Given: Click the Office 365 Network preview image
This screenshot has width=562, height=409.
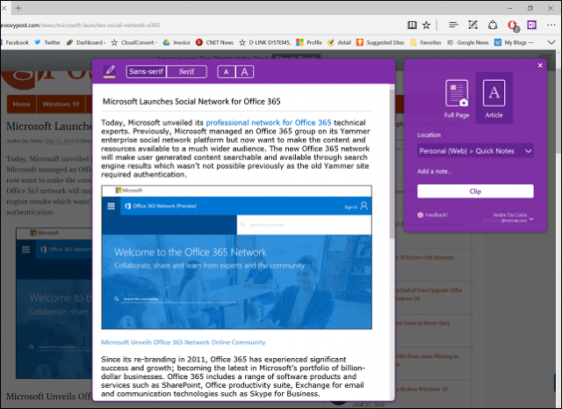Looking at the screenshot, I should [x=236, y=257].
